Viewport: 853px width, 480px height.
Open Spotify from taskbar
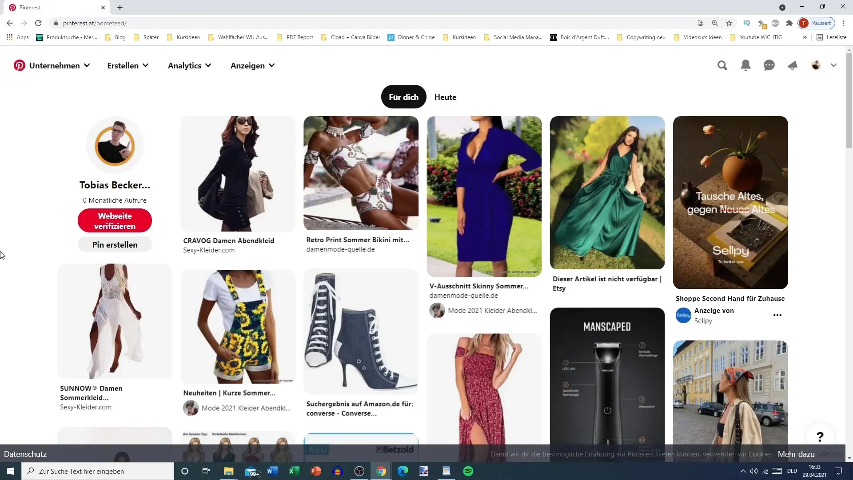(x=468, y=471)
